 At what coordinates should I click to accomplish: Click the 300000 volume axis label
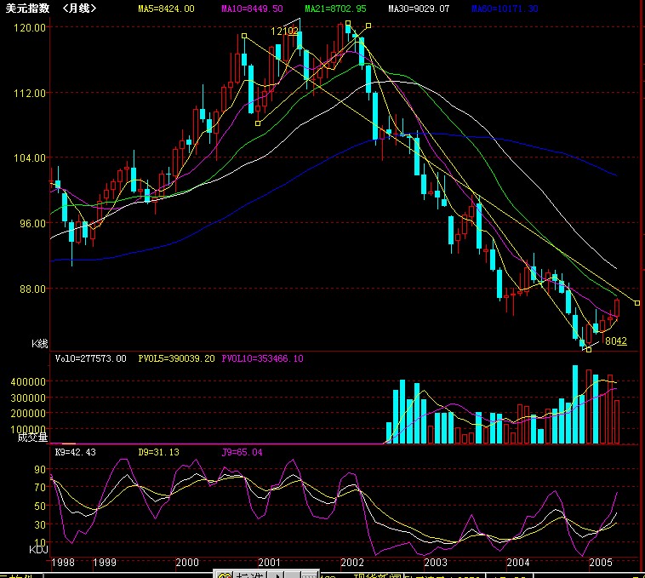[28, 398]
